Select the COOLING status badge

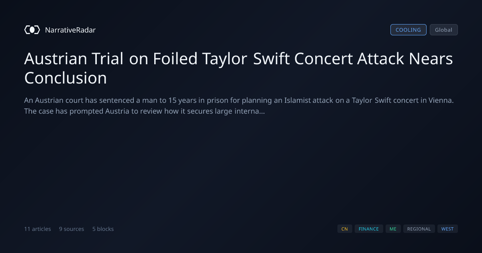408,30
